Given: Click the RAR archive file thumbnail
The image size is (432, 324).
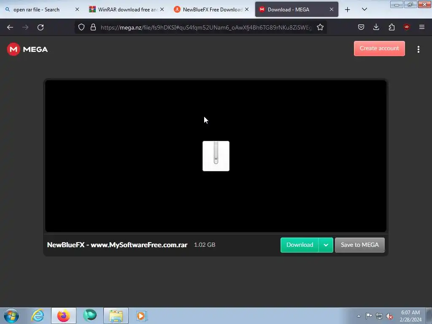Looking at the screenshot, I should (x=216, y=156).
